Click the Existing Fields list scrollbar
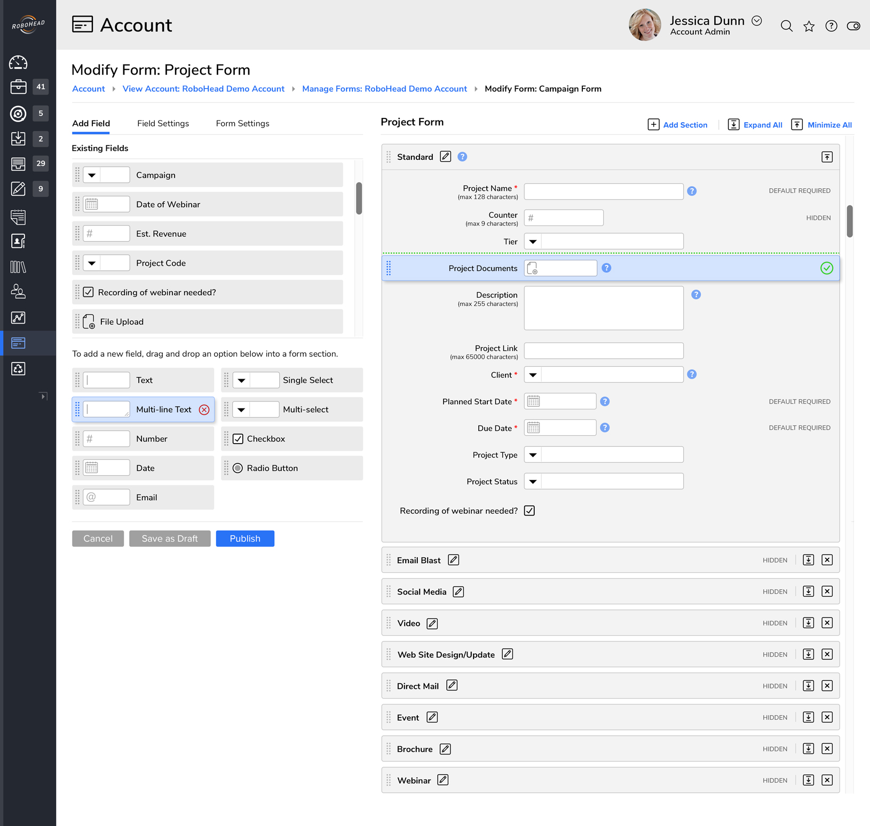The width and height of the screenshot is (870, 826). [x=359, y=198]
